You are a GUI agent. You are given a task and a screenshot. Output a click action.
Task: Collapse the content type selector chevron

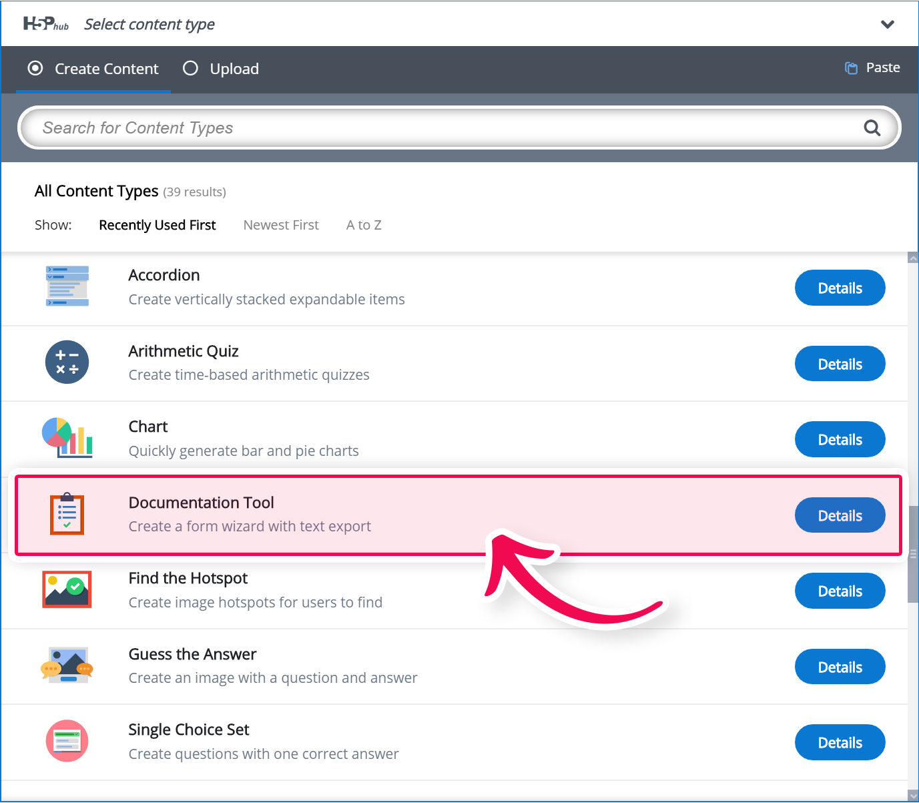tap(888, 25)
